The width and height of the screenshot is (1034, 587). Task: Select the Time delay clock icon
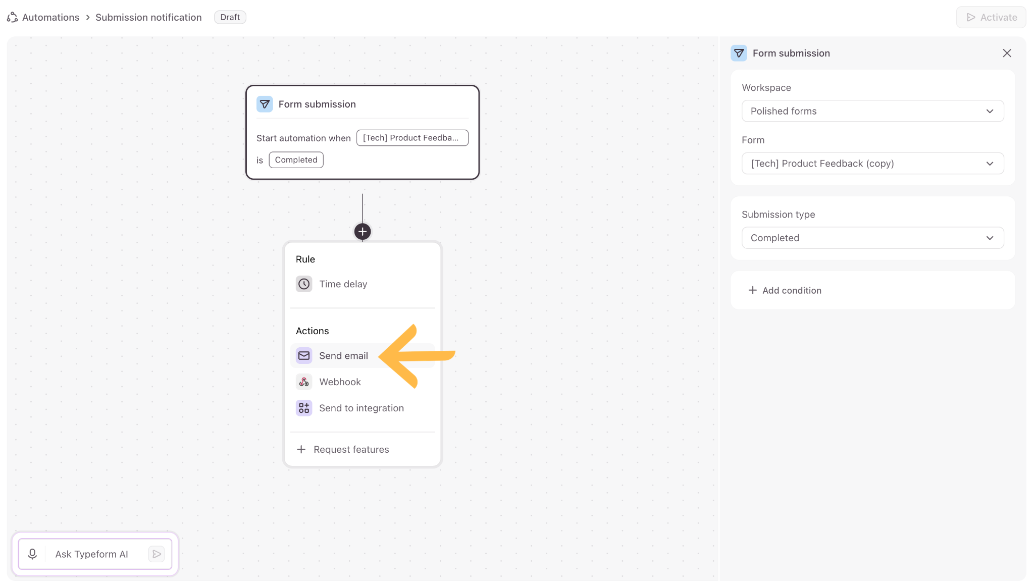point(304,284)
